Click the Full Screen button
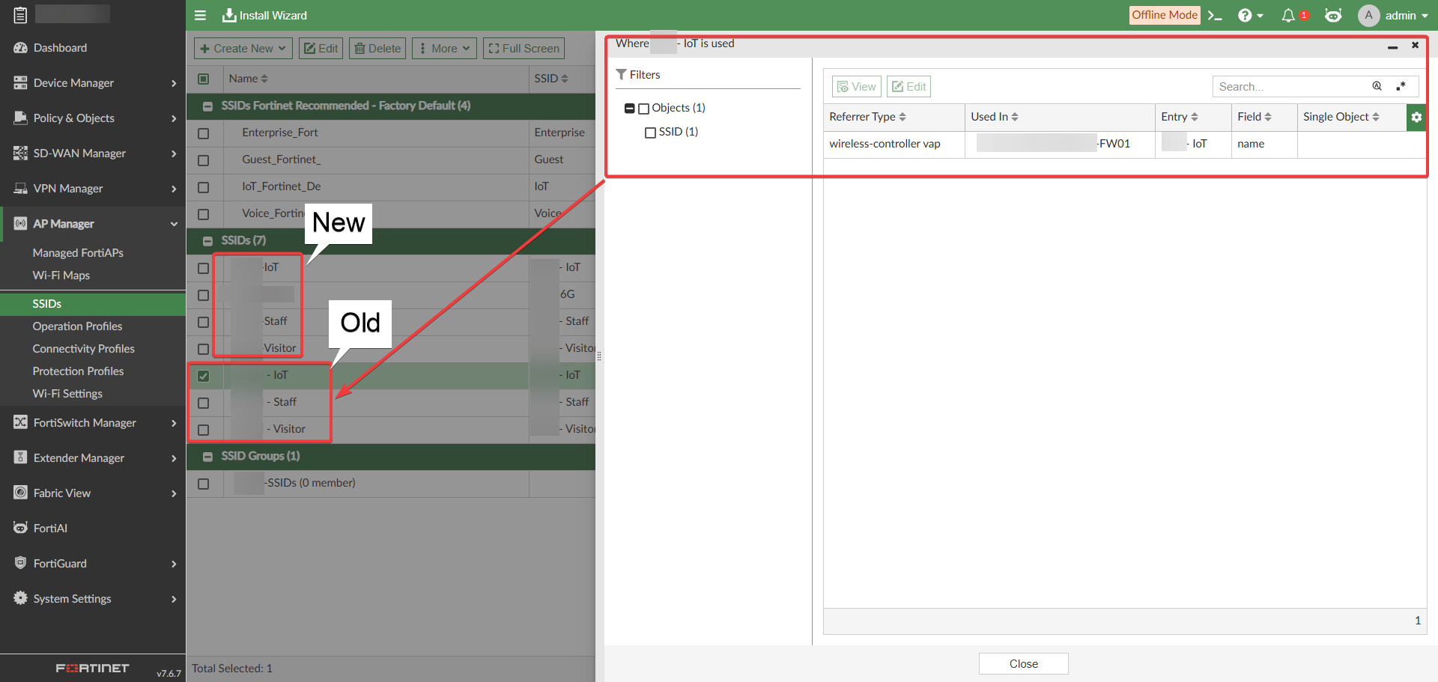This screenshot has height=682, width=1438. coord(524,48)
